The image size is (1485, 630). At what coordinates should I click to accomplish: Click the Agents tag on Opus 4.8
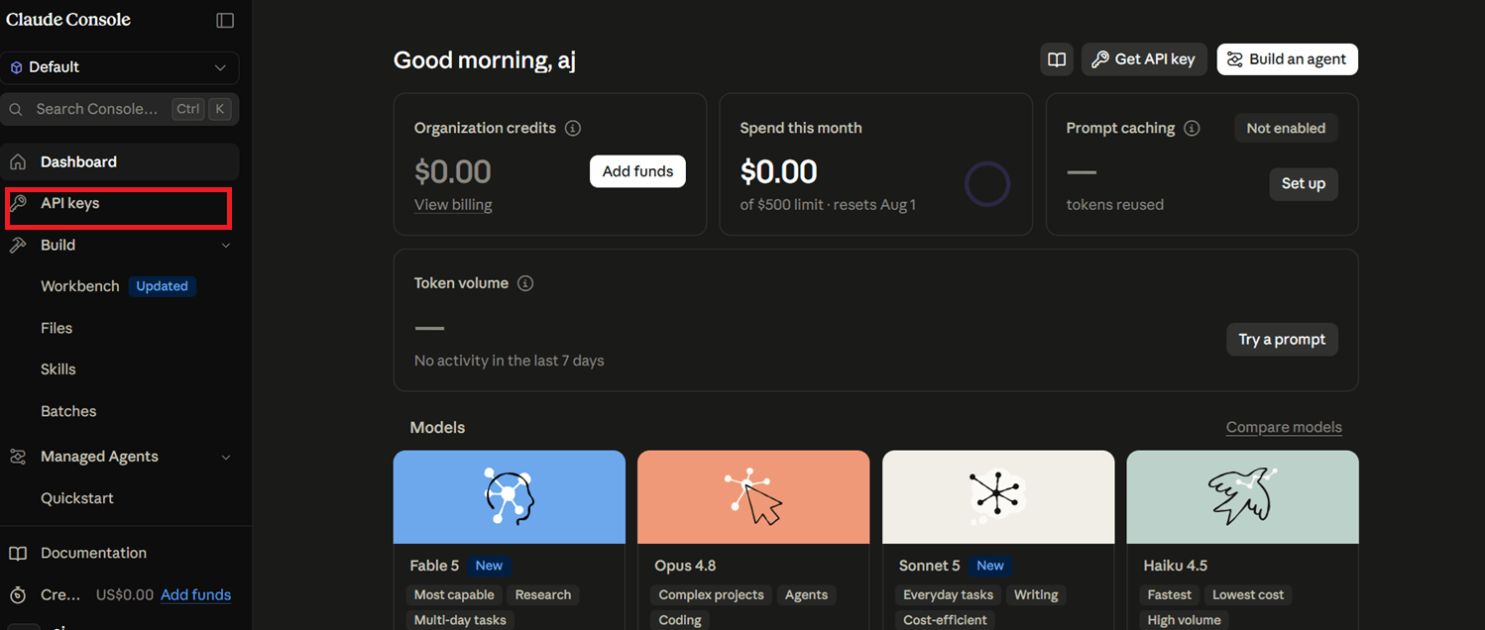coord(806,595)
